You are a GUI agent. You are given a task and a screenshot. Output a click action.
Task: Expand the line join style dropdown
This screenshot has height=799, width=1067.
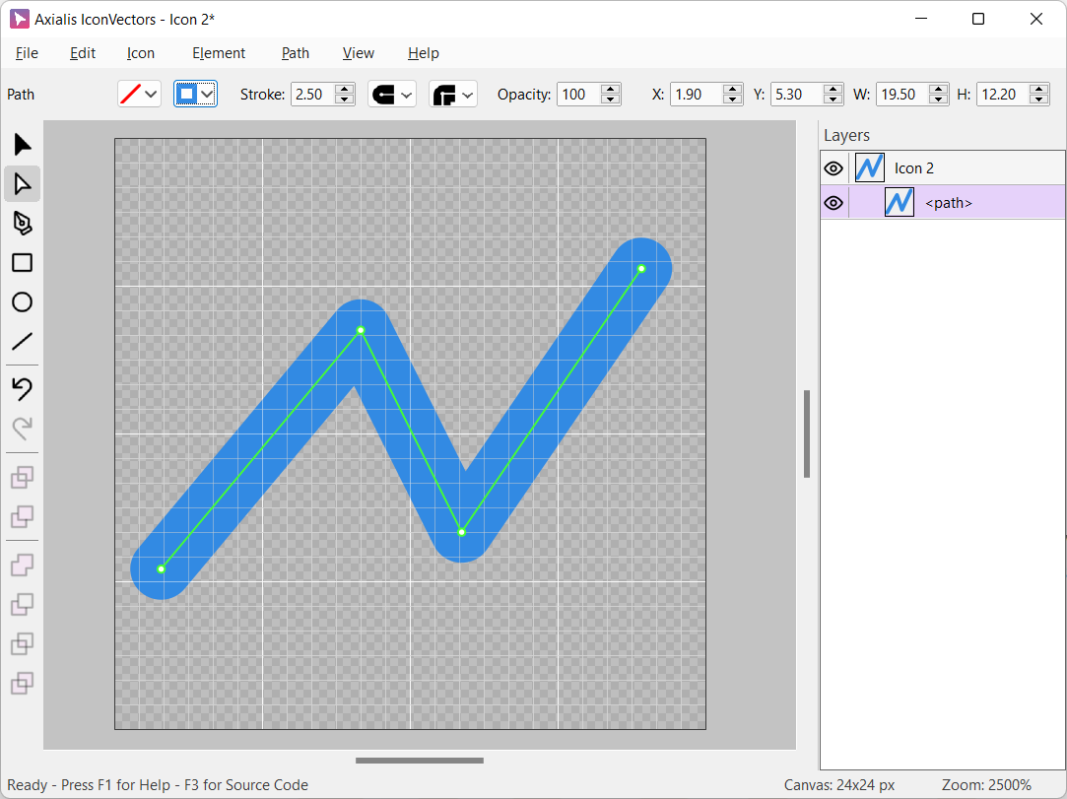click(x=453, y=95)
